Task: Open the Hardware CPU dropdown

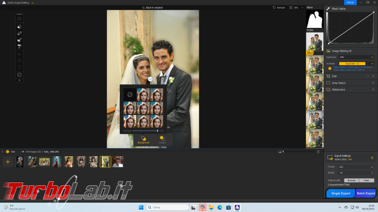Action: click(356, 58)
